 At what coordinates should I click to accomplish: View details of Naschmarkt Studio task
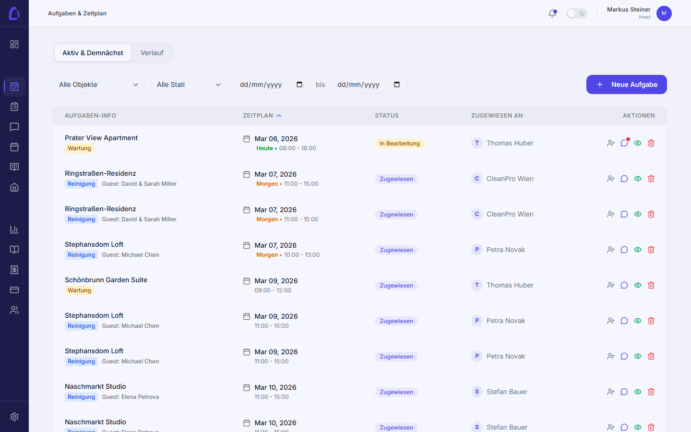click(638, 392)
